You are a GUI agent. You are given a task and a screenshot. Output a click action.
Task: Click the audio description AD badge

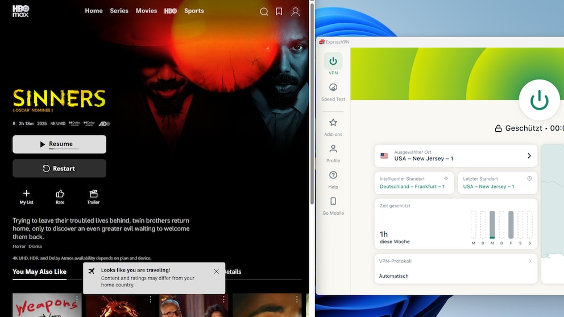pyautogui.click(x=104, y=124)
